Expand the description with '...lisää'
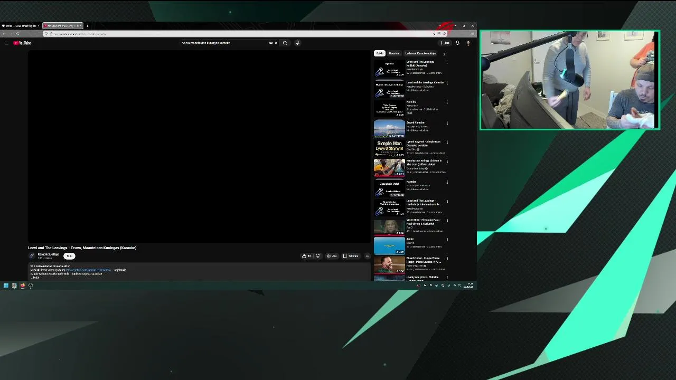The height and width of the screenshot is (380, 676). (x=35, y=277)
